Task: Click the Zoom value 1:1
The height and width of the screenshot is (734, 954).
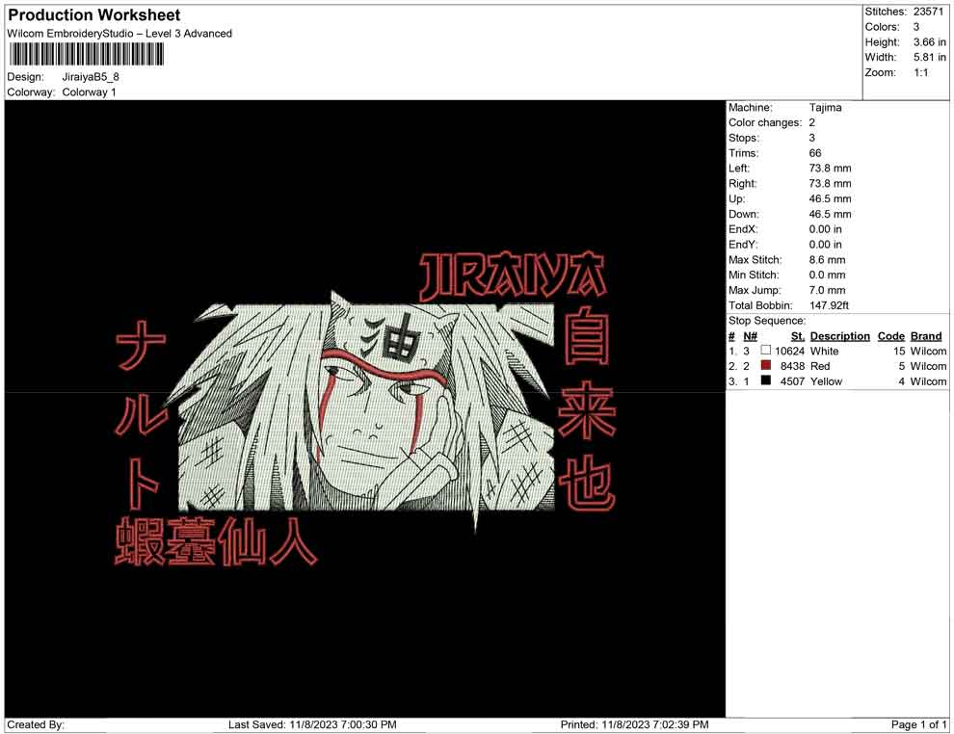Action: click(x=920, y=72)
